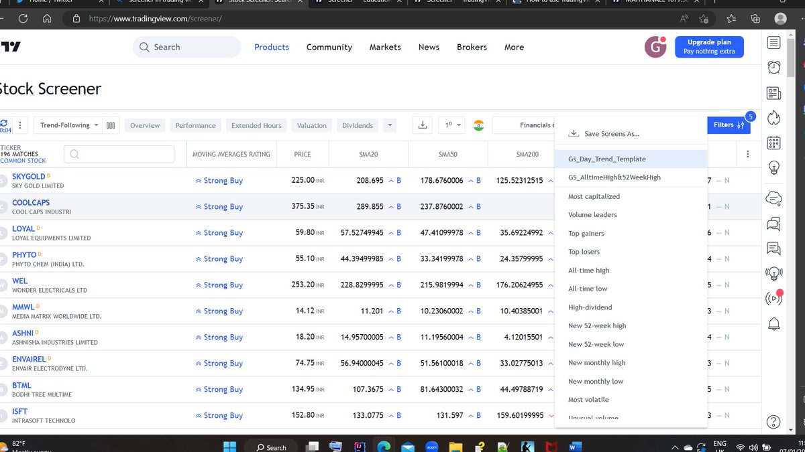
Task: Open the column layout icon beside Trend-Following
Action: (x=111, y=125)
